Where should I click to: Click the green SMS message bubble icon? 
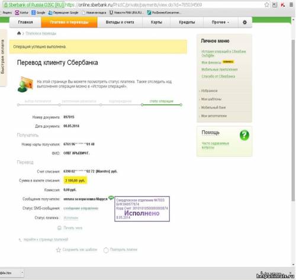(111, 198)
